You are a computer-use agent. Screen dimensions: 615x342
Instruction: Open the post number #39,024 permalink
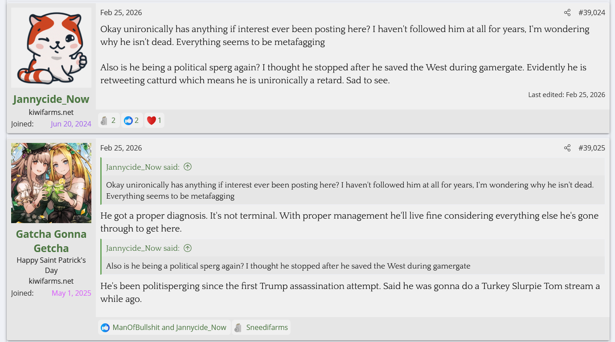click(x=591, y=13)
